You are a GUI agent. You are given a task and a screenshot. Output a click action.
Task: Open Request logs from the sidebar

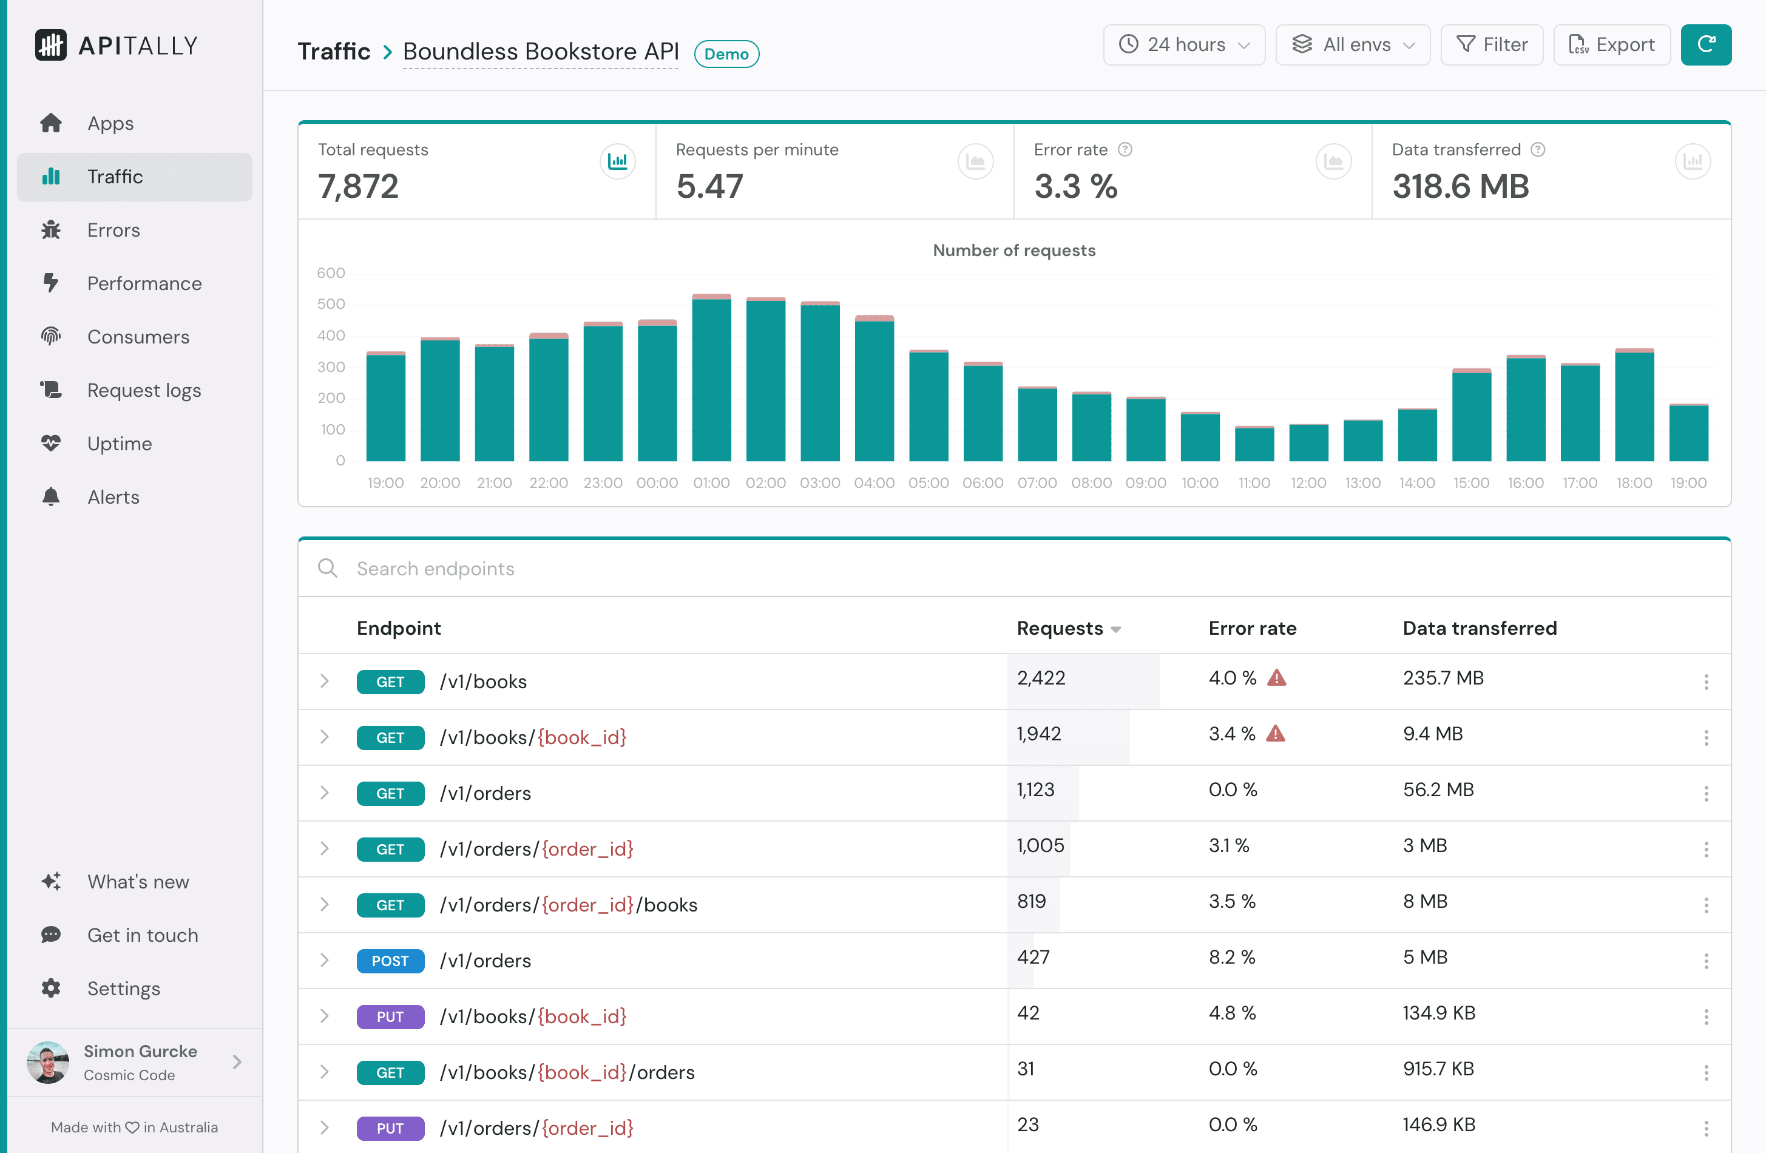(x=144, y=390)
